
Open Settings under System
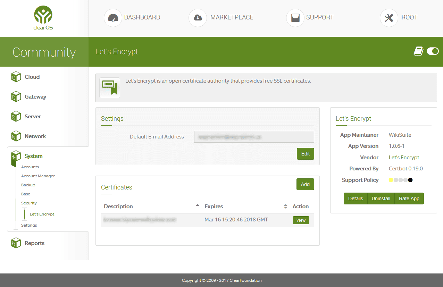(29, 225)
